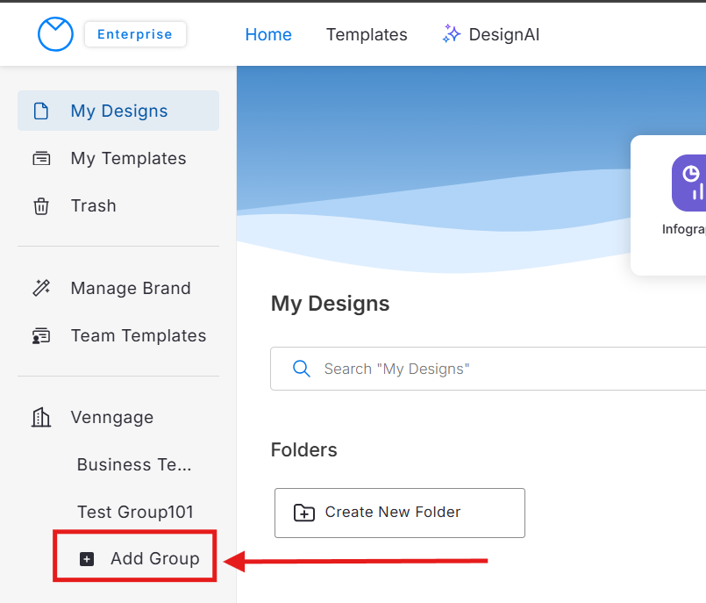This screenshot has height=603, width=706.
Task: Open the Test Group101 group
Action: 135,512
